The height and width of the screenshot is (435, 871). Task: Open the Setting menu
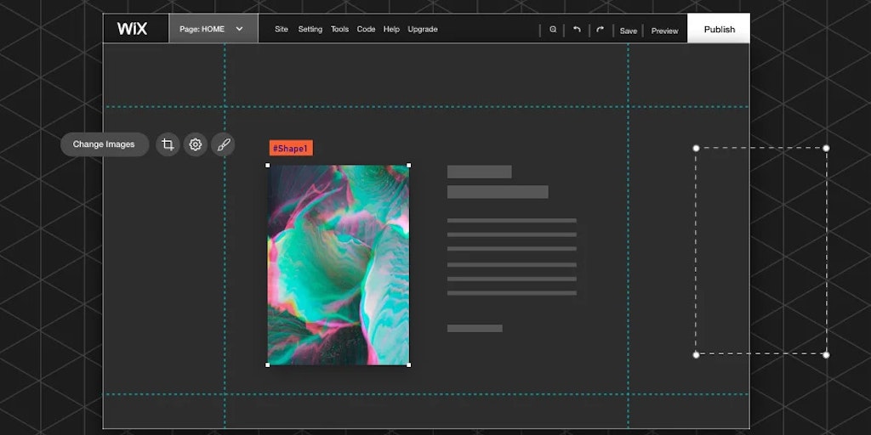click(x=310, y=30)
